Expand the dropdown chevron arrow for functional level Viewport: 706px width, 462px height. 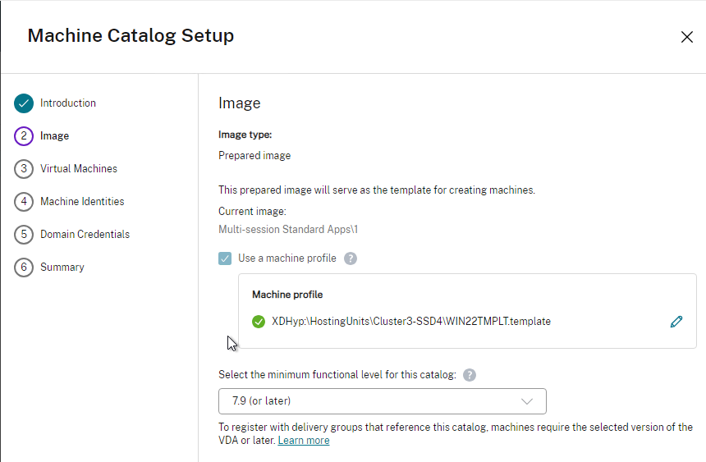coord(527,401)
